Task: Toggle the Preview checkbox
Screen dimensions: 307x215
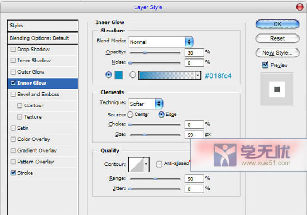Action: click(x=265, y=65)
